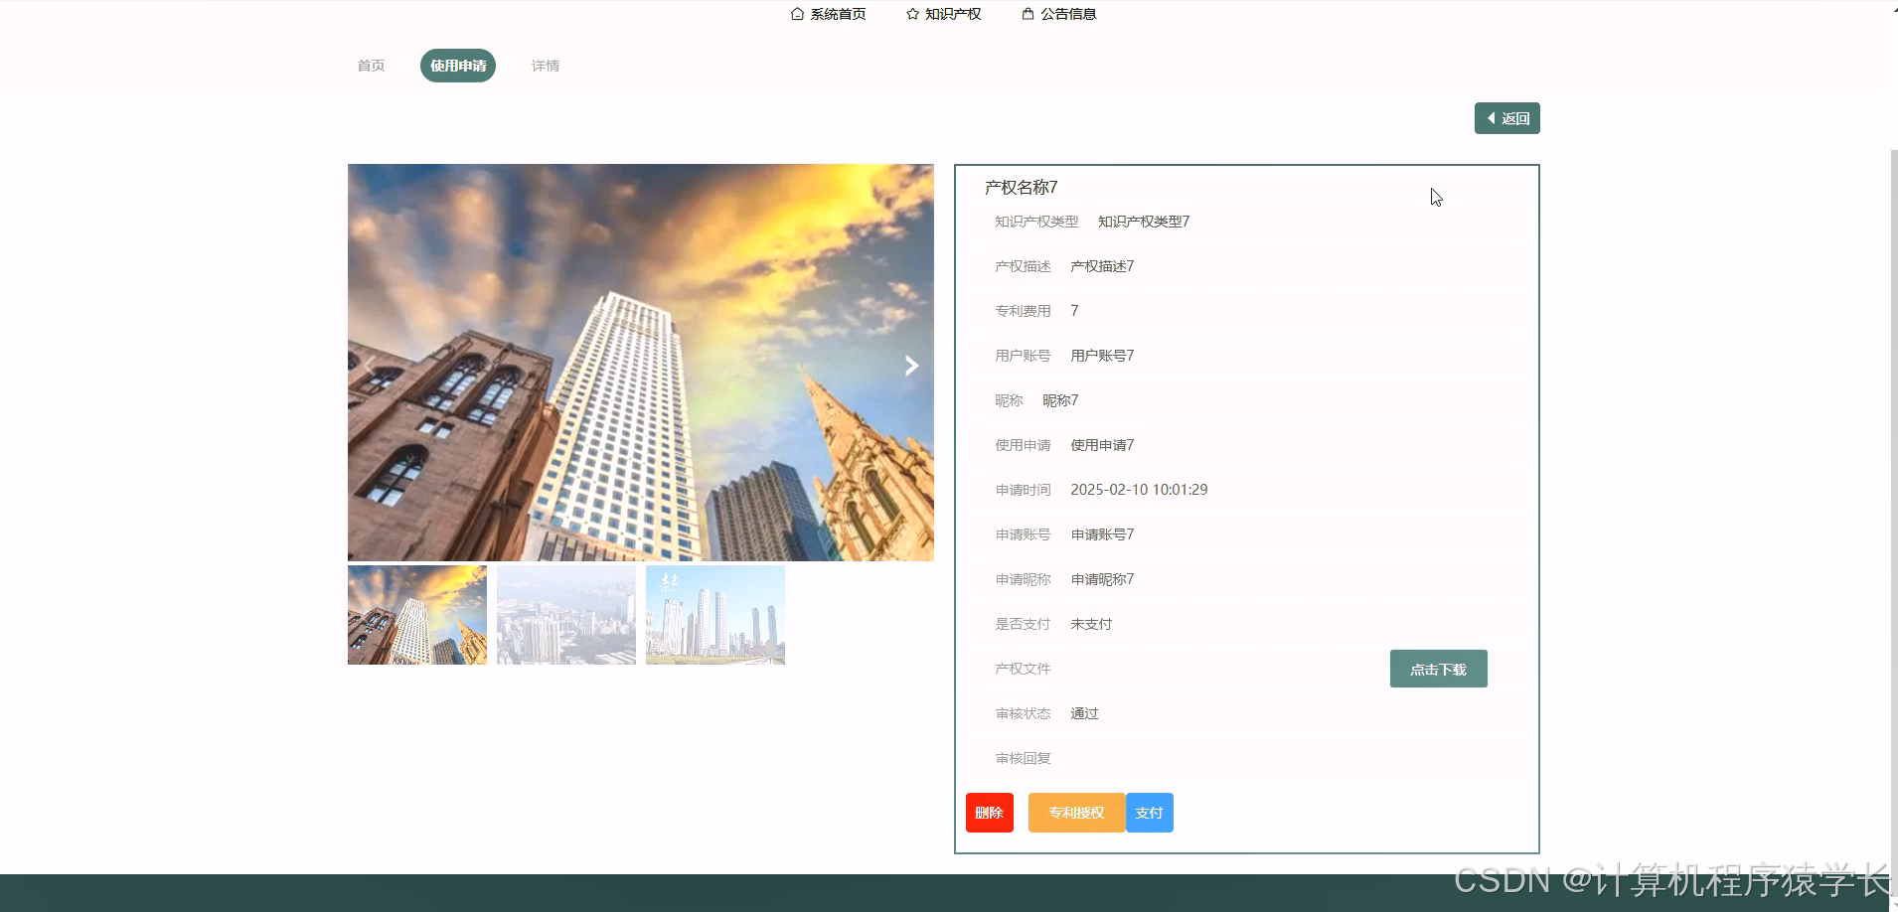Open the 详情 tab

(x=545, y=66)
